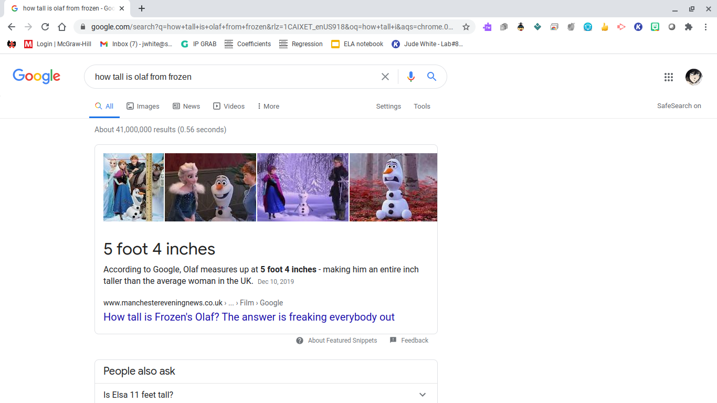
Task: Clear the search box with X icon
Action: [x=385, y=77]
